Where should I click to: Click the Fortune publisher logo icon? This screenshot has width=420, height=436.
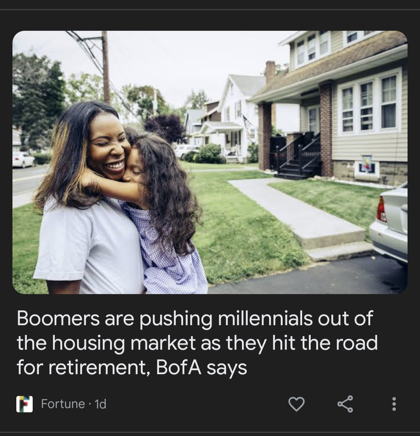click(x=24, y=404)
